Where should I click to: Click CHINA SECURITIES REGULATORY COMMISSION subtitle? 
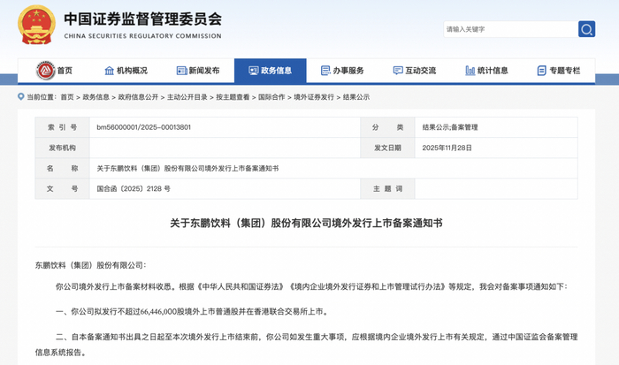click(143, 36)
